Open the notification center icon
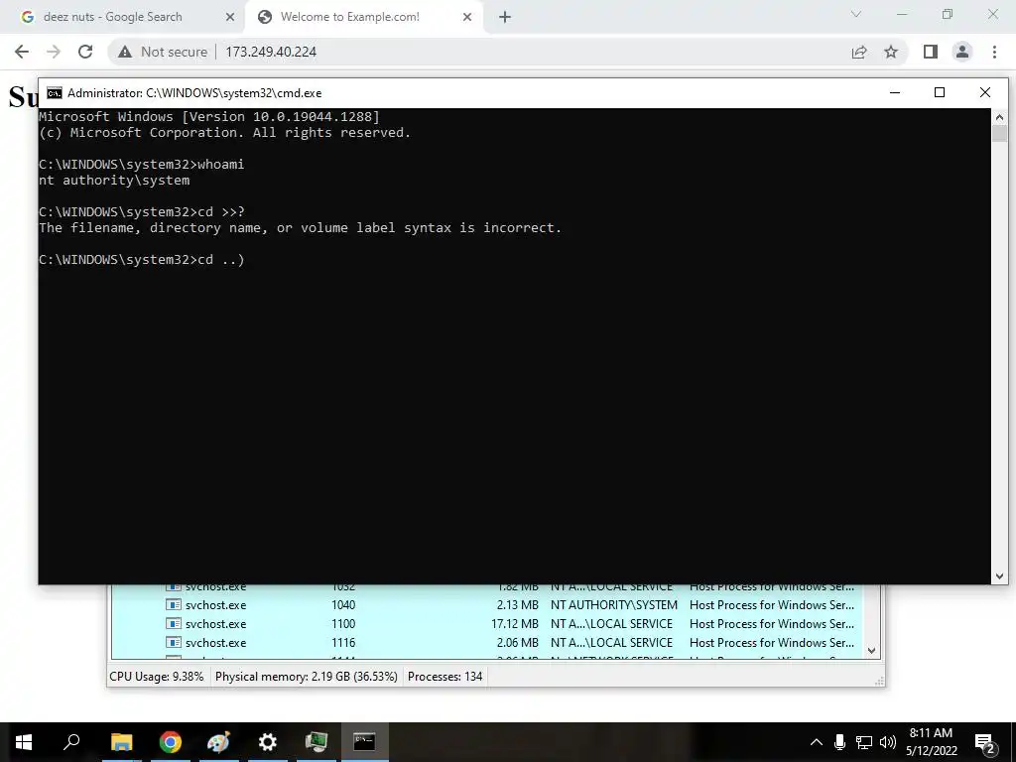Viewport: 1016px width, 762px height. (985, 743)
